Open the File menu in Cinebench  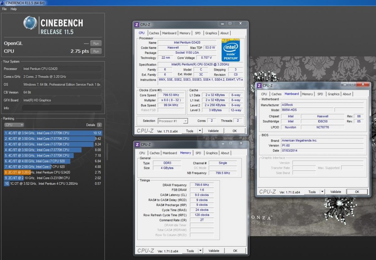tap(4, 9)
